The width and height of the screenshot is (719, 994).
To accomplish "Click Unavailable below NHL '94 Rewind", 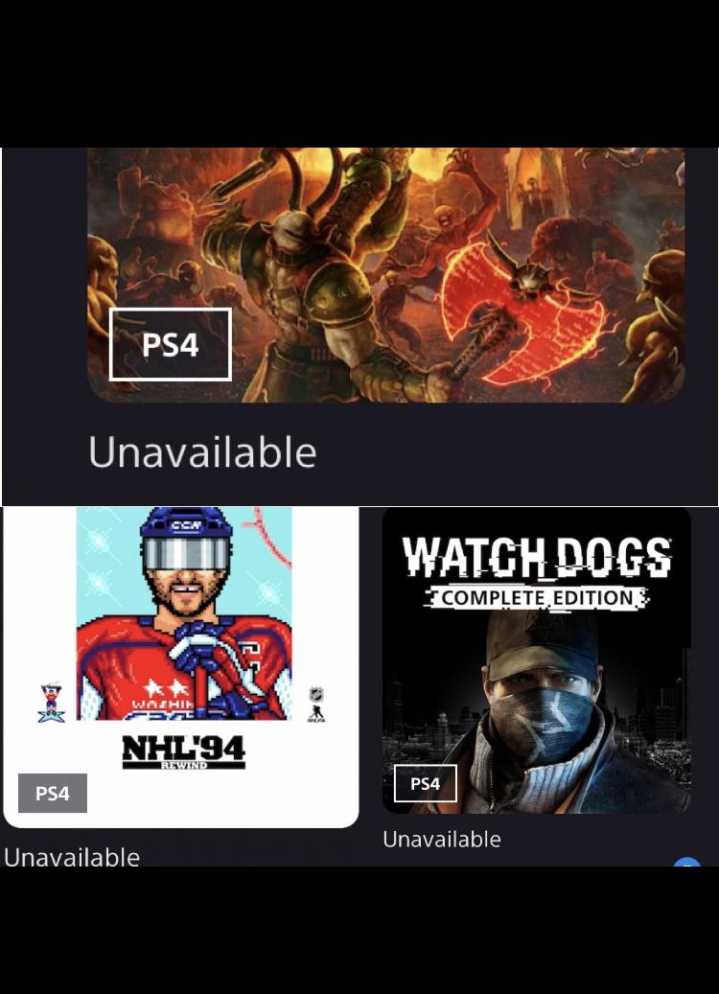I will click(72, 857).
